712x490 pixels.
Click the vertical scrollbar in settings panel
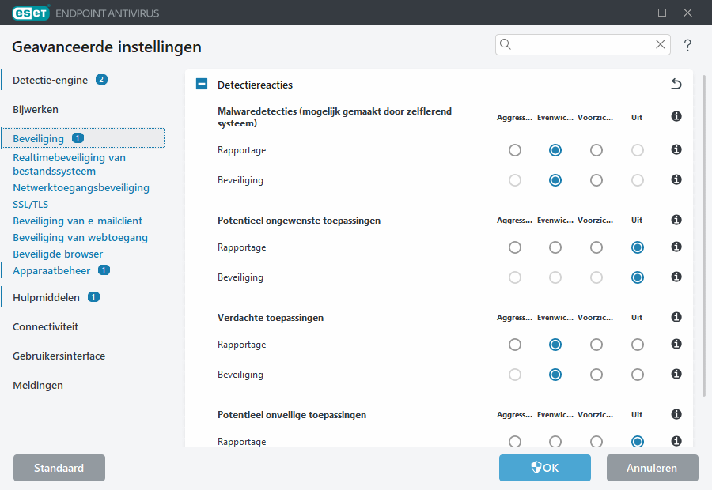coord(703,237)
